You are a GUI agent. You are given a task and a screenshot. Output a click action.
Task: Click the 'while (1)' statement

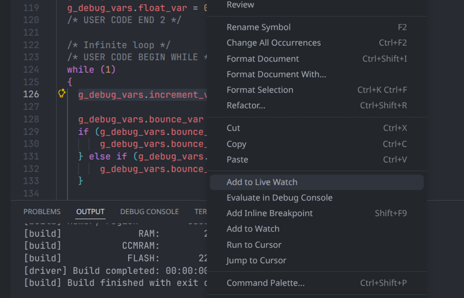pyautogui.click(x=91, y=70)
